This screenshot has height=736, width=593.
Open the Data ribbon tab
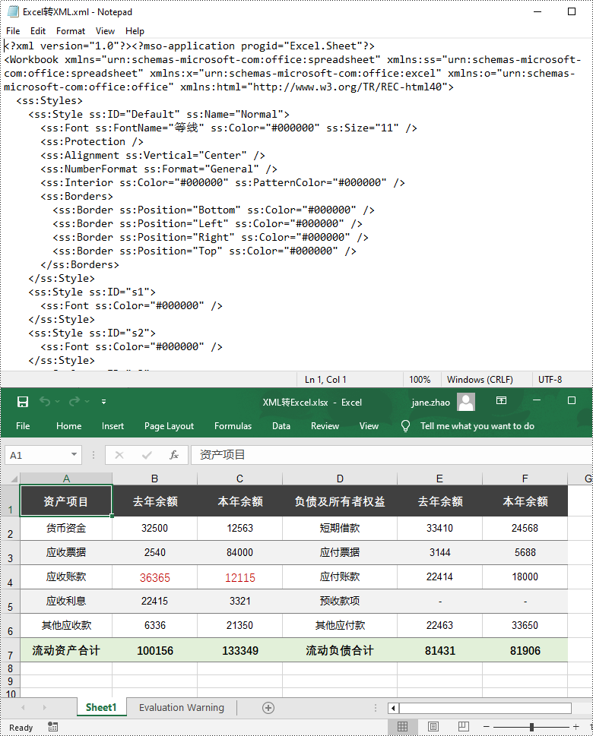(281, 426)
